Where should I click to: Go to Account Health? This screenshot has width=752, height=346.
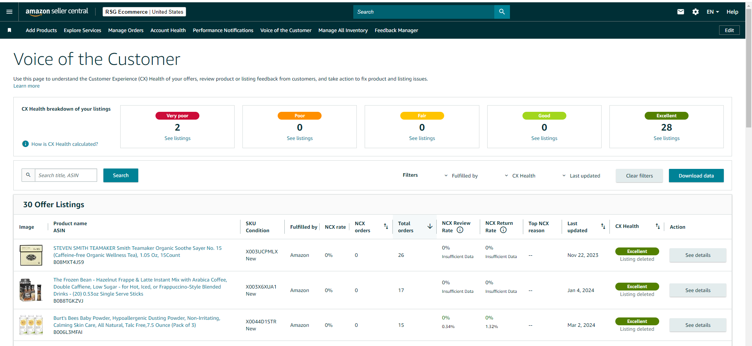168,30
